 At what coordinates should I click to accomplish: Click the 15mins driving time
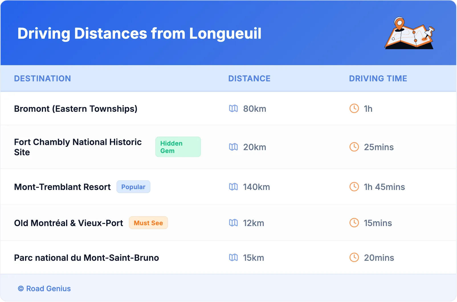[378, 223]
